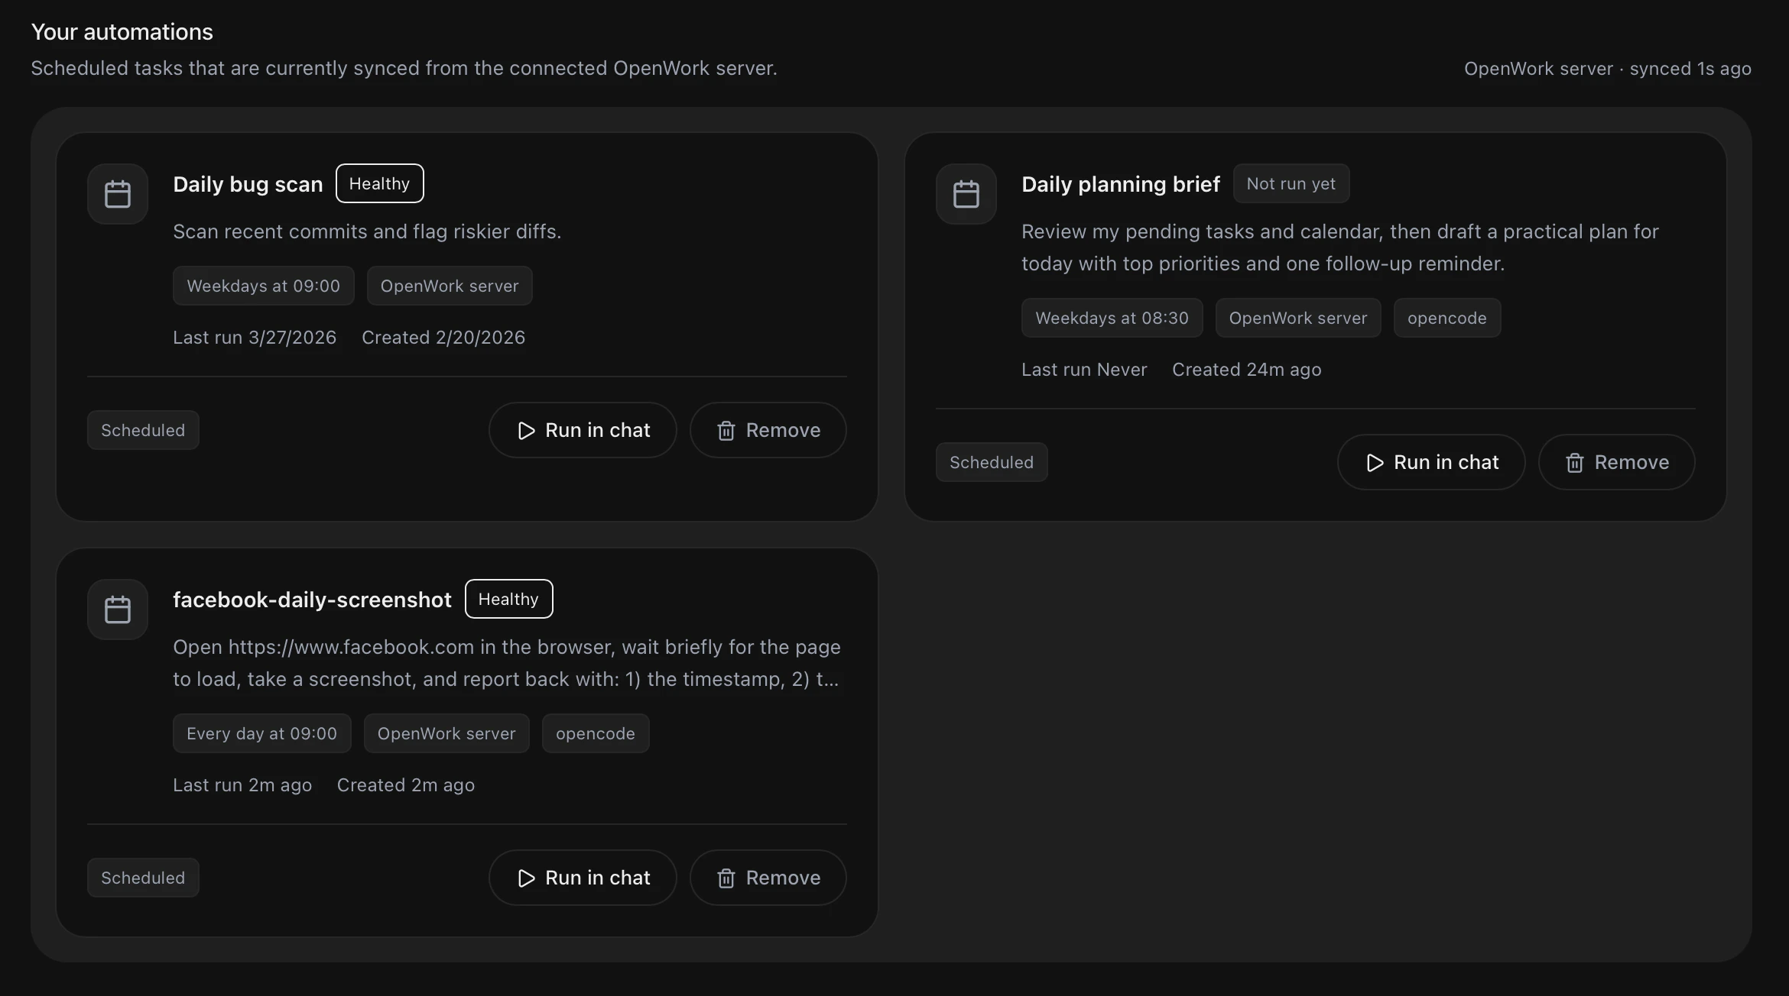The width and height of the screenshot is (1789, 996).
Task: Open the Every day at 09:00 schedule tag
Action: pos(261,733)
